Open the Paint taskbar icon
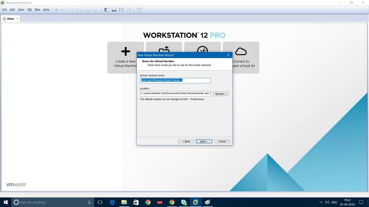This screenshot has width=369, height=207. coord(208,202)
